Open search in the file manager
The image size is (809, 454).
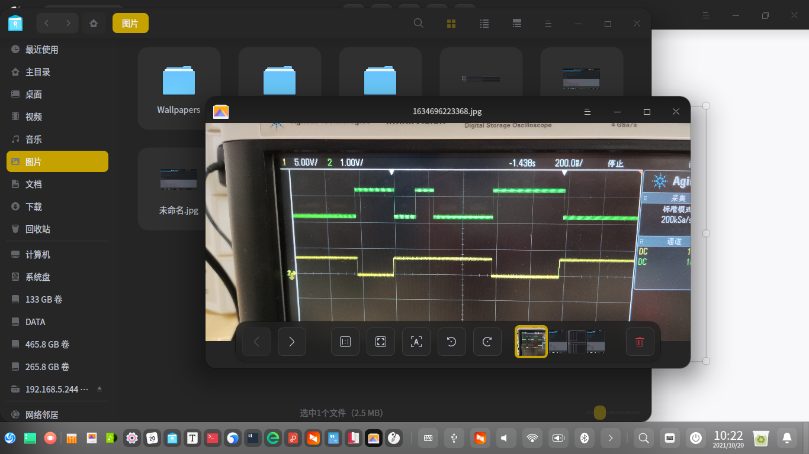419,23
